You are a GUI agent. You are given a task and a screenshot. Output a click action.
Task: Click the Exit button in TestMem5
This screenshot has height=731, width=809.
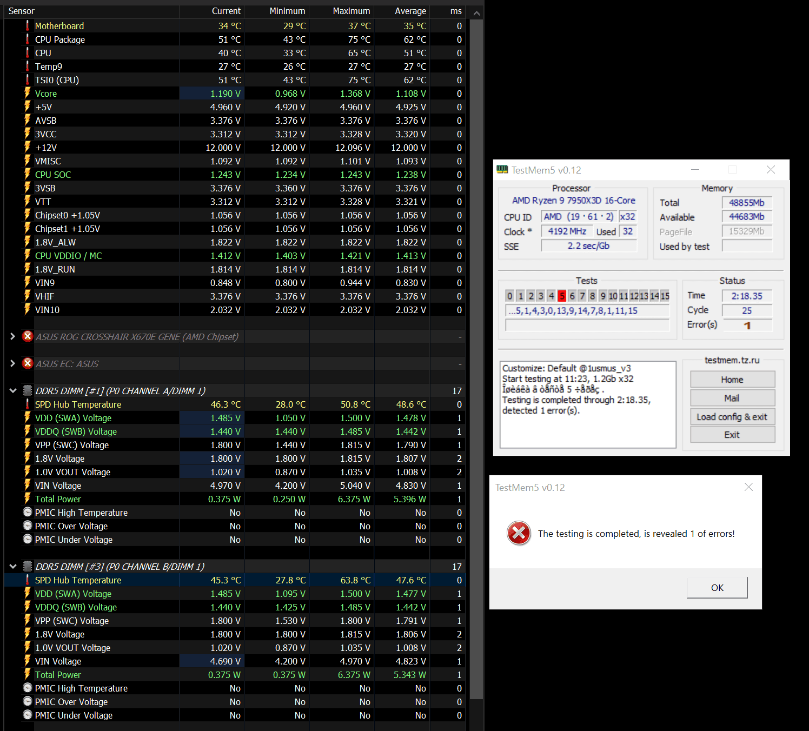(x=732, y=435)
